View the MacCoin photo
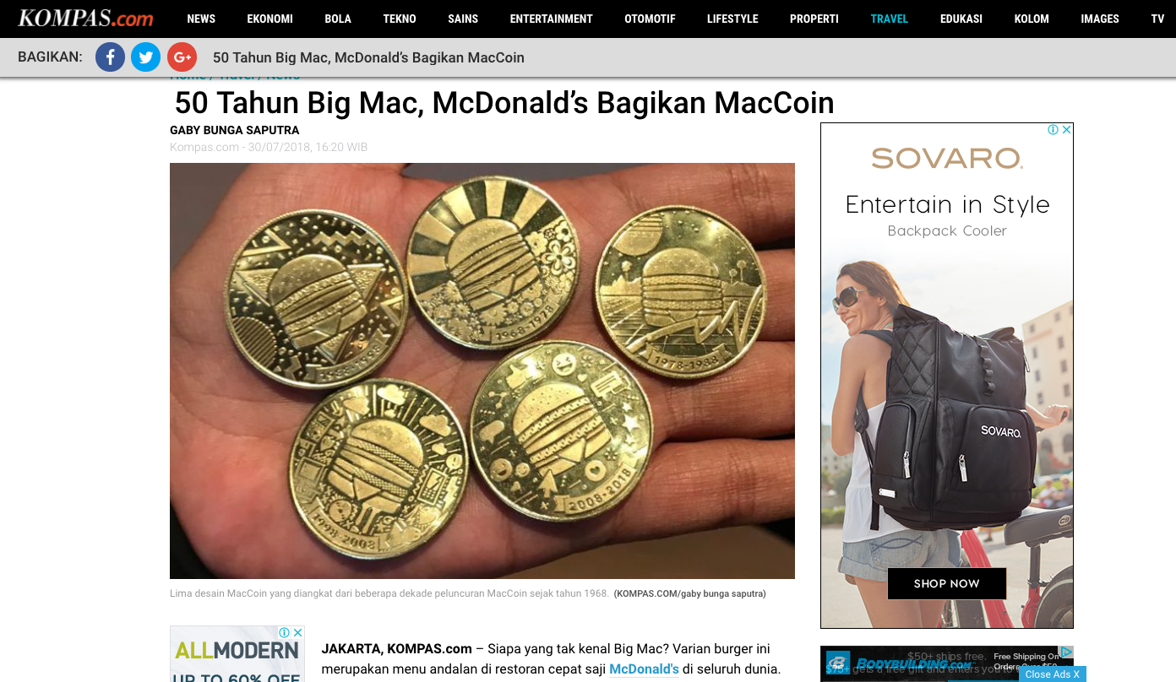1176x682 pixels. 482,371
